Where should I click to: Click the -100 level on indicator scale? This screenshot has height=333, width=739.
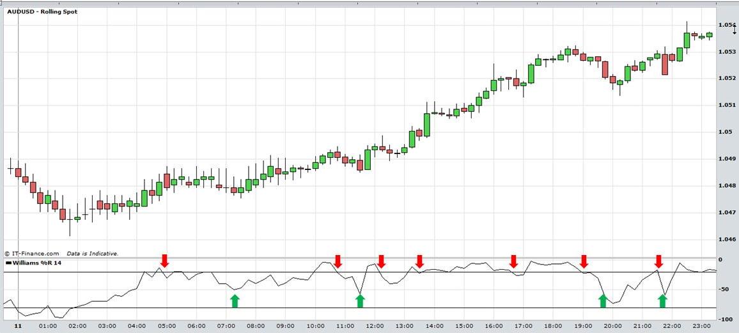tap(726, 320)
